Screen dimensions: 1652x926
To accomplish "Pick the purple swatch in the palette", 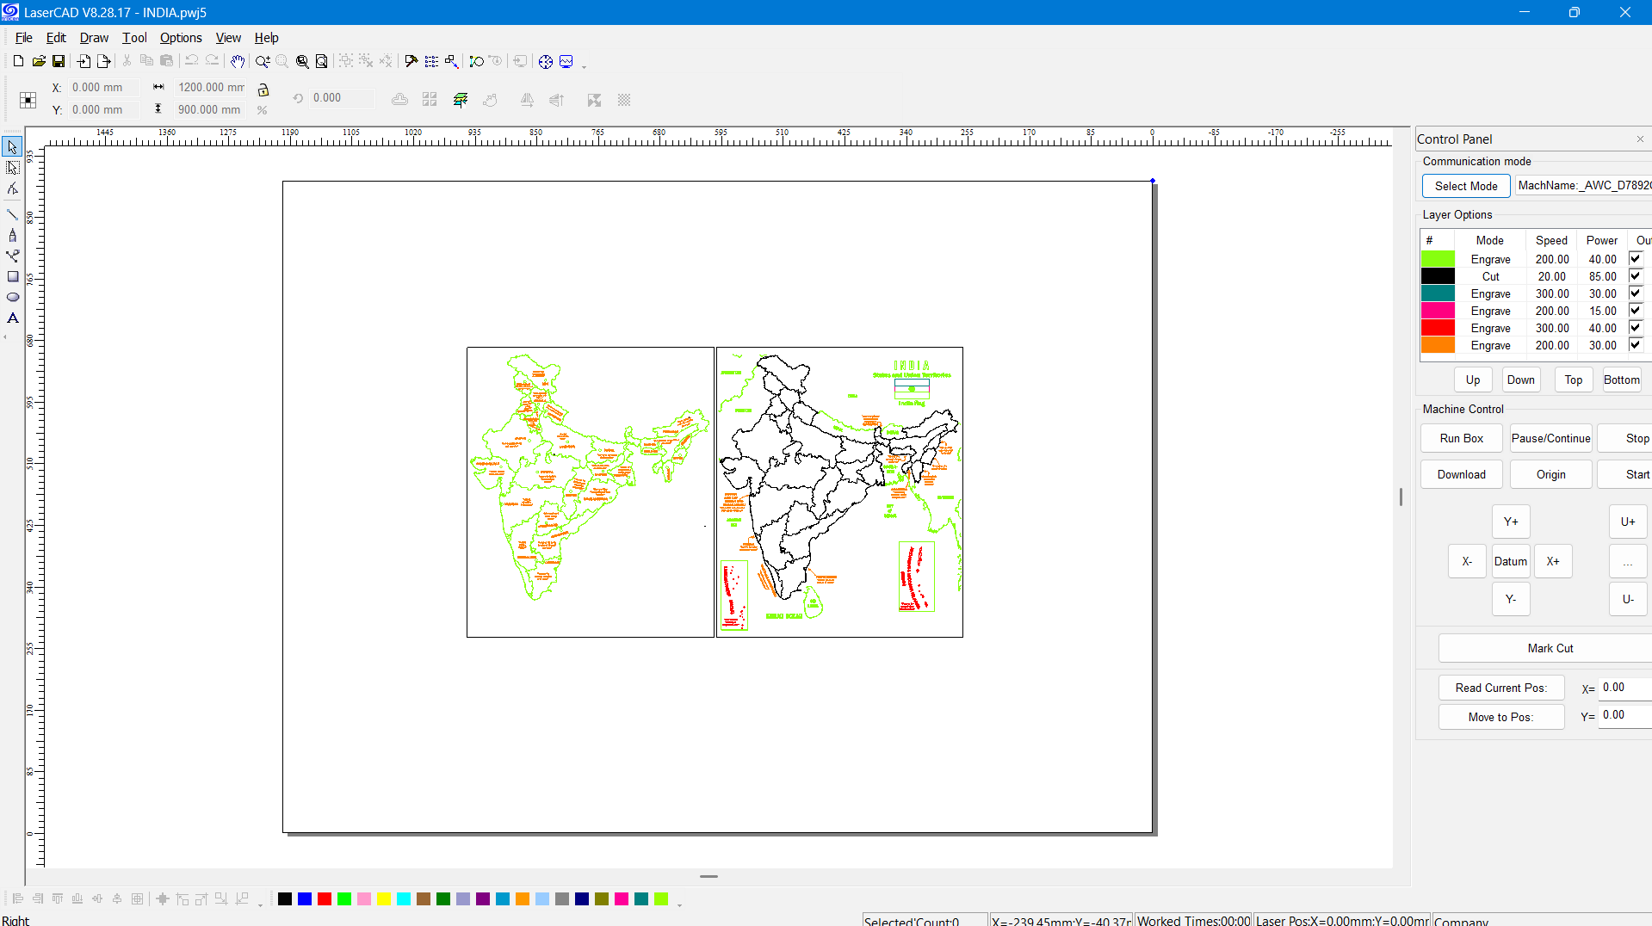I will click(x=483, y=899).
